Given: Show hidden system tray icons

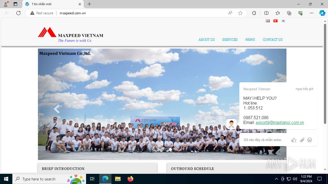Looking at the screenshot, I should coord(276,179).
